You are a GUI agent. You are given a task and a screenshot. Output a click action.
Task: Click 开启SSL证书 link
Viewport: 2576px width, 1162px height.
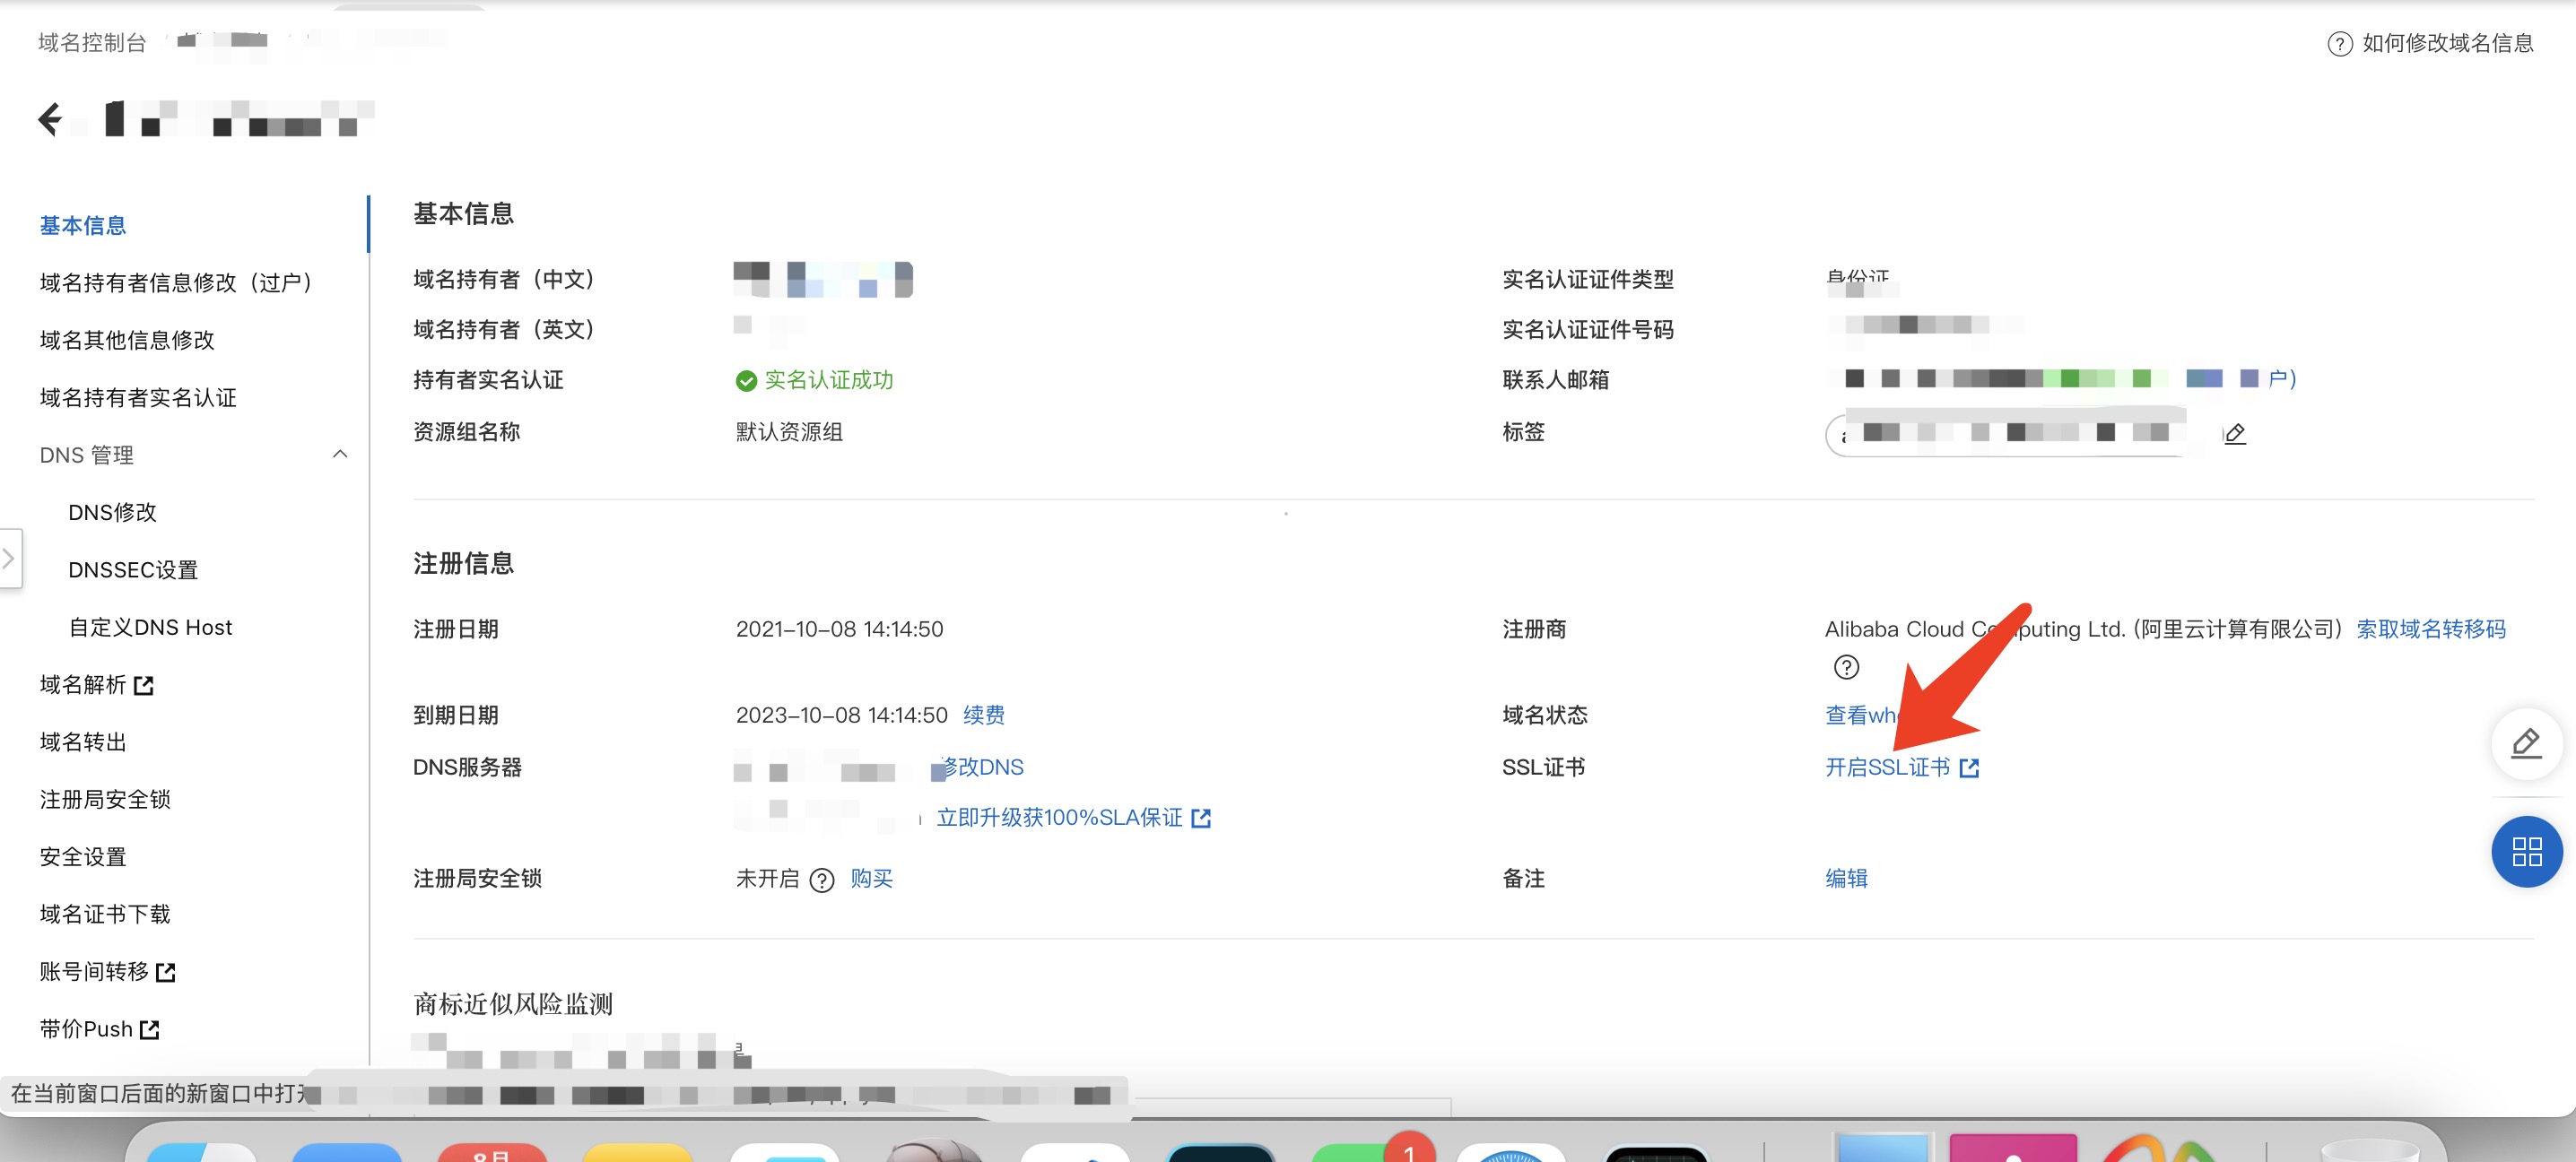1888,767
